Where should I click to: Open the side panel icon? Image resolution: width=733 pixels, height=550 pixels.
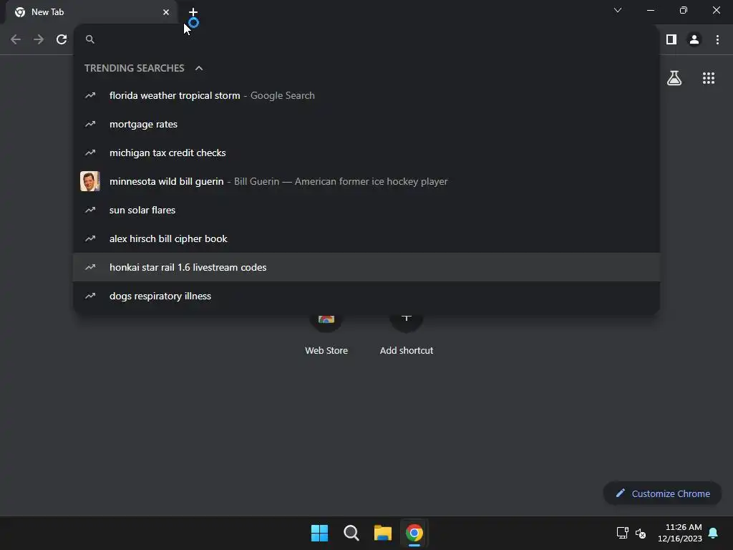click(671, 39)
